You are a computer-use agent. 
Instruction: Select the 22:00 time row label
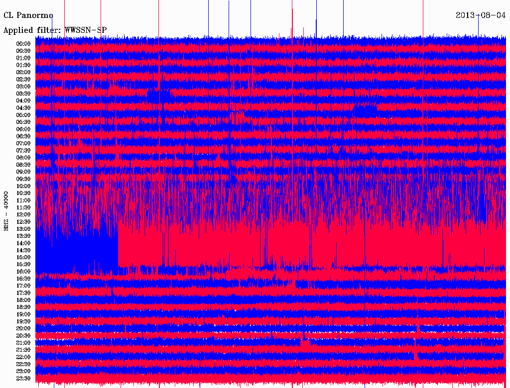[23, 357]
